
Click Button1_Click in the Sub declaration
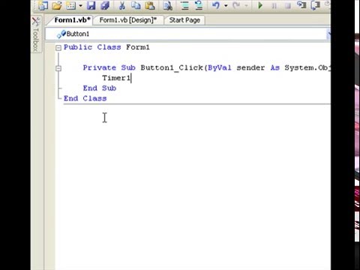click(x=172, y=67)
